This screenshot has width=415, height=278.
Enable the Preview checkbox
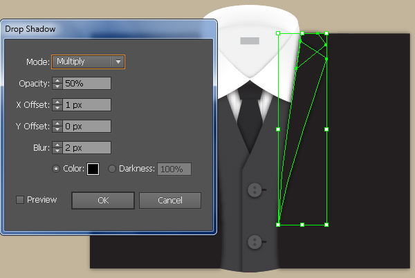coord(20,200)
